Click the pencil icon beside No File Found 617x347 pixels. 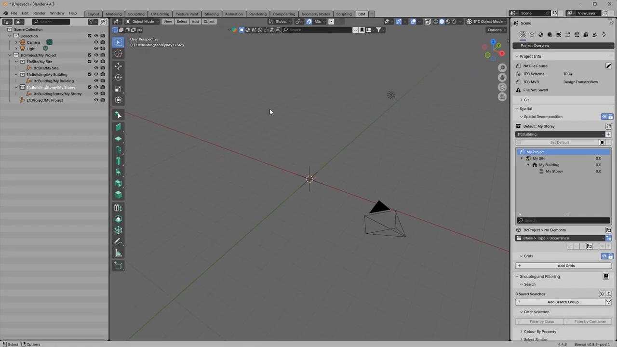pyautogui.click(x=608, y=66)
